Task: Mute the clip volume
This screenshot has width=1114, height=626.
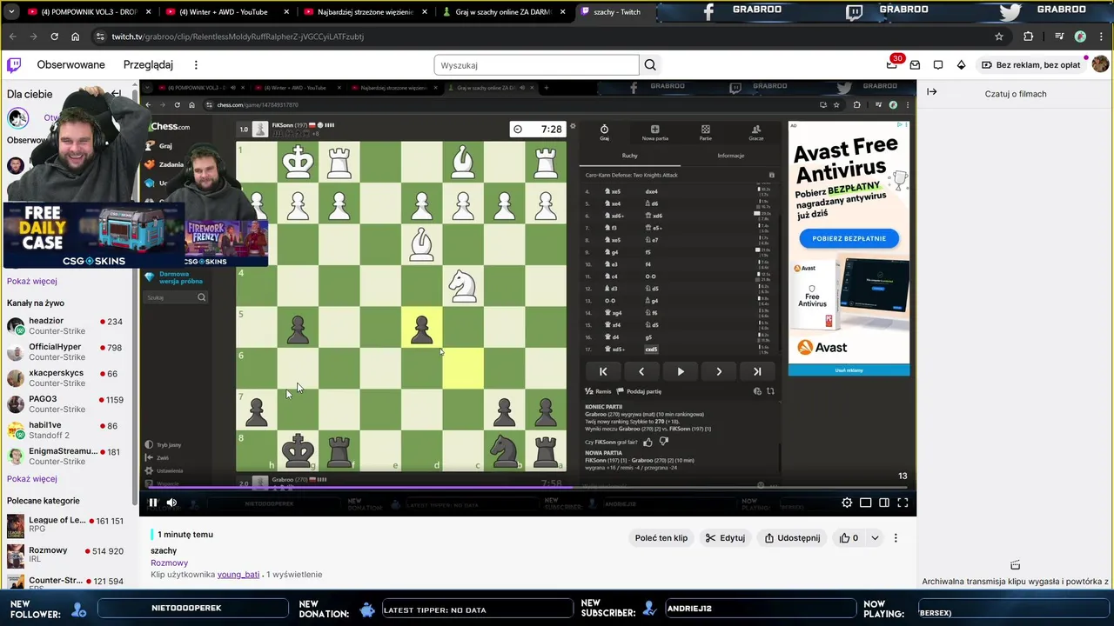Action: coord(171,503)
